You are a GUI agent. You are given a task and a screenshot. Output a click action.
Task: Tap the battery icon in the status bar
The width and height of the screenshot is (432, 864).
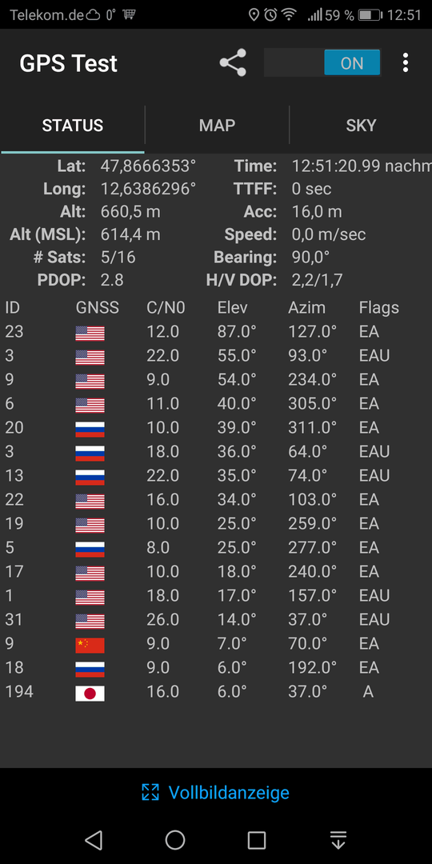[370, 15]
